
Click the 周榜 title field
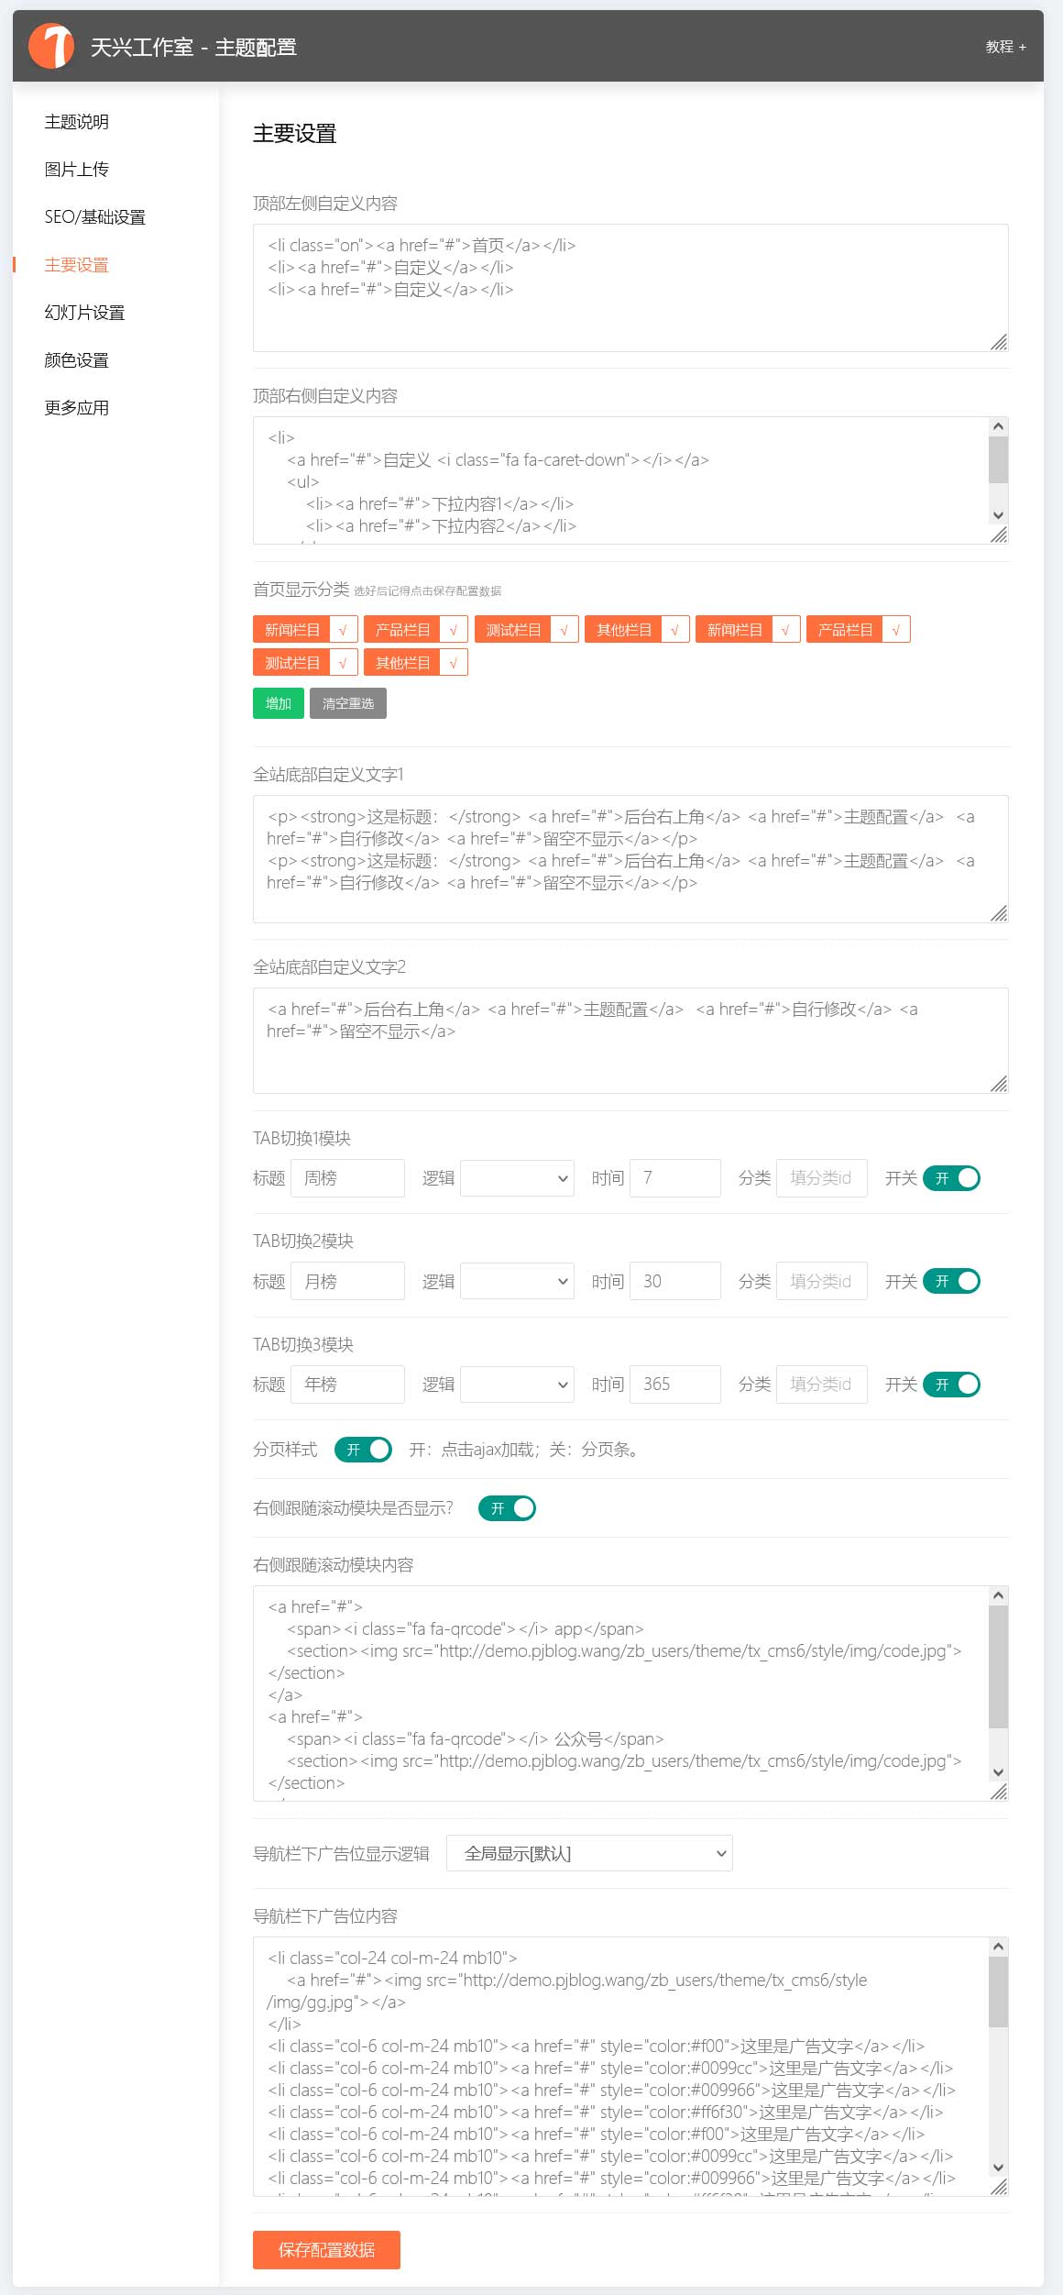click(348, 1178)
